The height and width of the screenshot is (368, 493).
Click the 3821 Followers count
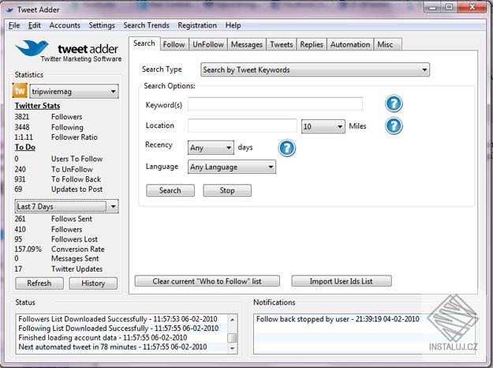pos(48,117)
